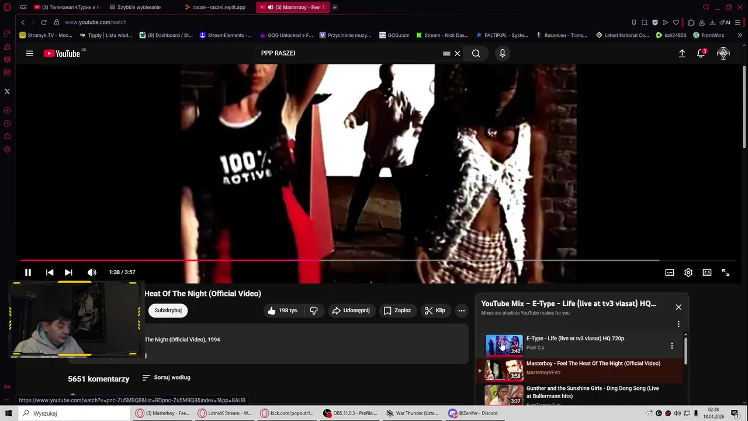
Task: Open the FrontWars bookmark
Action: point(708,35)
